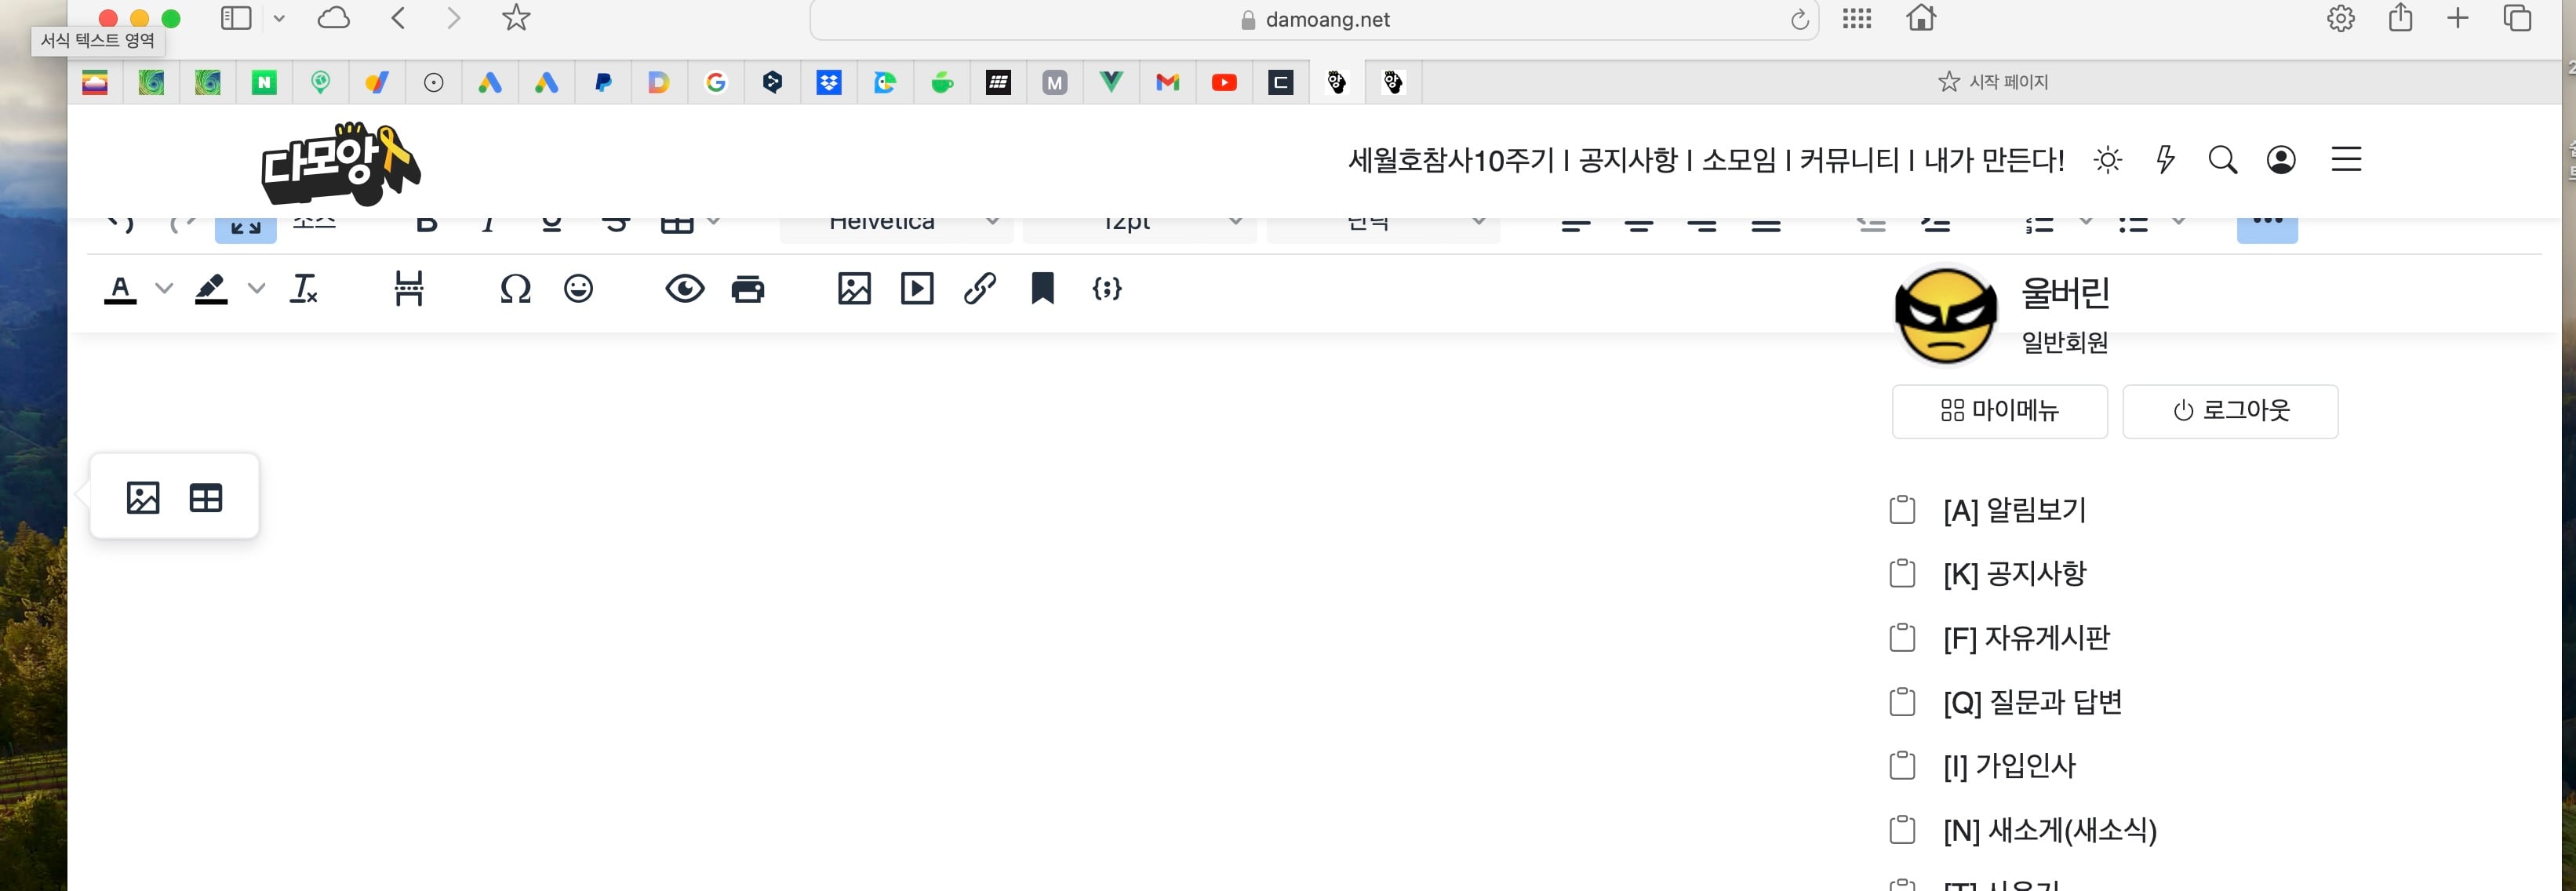Go to [A] 알림보기

click(x=2014, y=510)
